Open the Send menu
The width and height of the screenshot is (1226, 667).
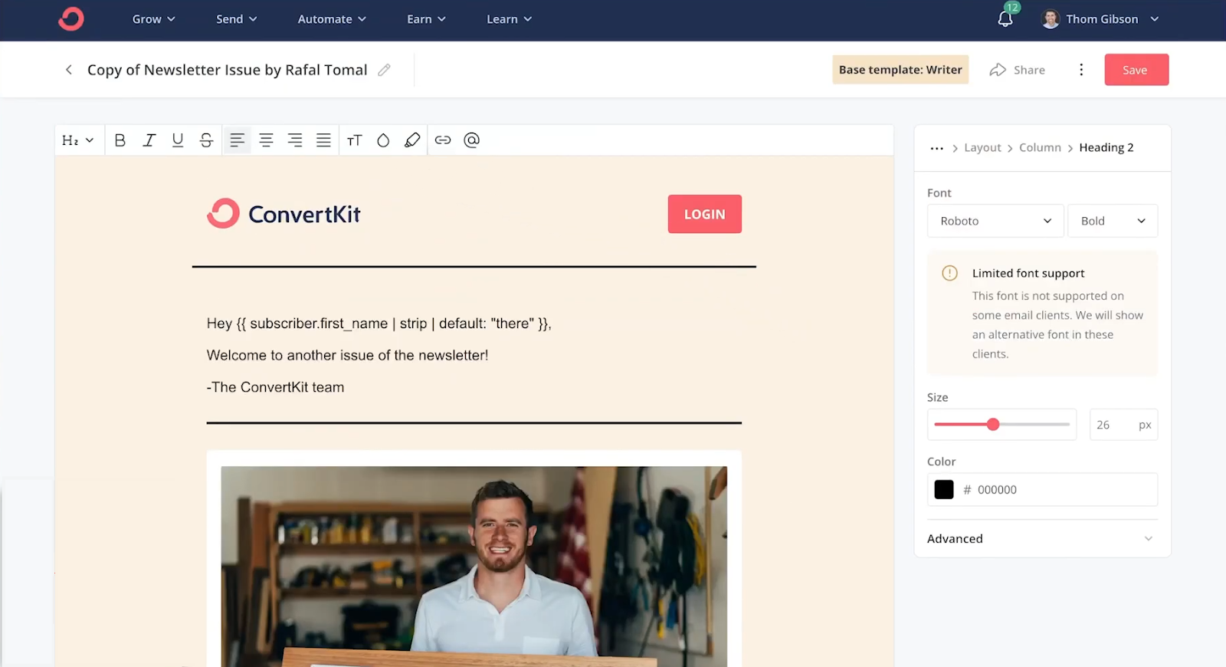point(236,19)
